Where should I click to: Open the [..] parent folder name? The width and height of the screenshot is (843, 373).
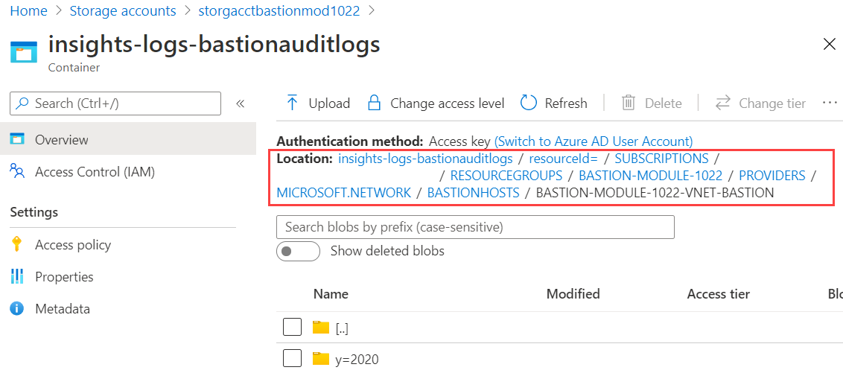click(342, 328)
